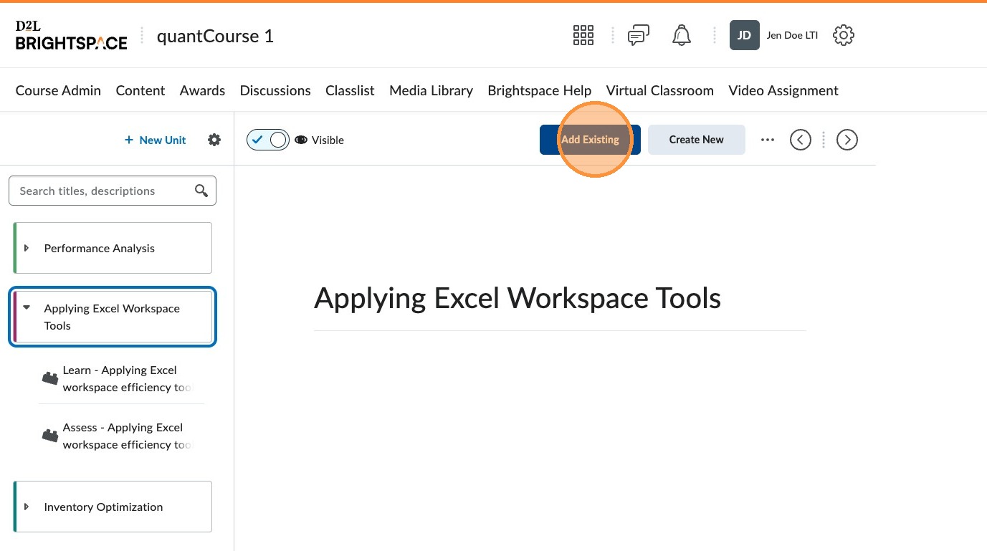Expand the Performance Analysis unit

(x=27, y=248)
